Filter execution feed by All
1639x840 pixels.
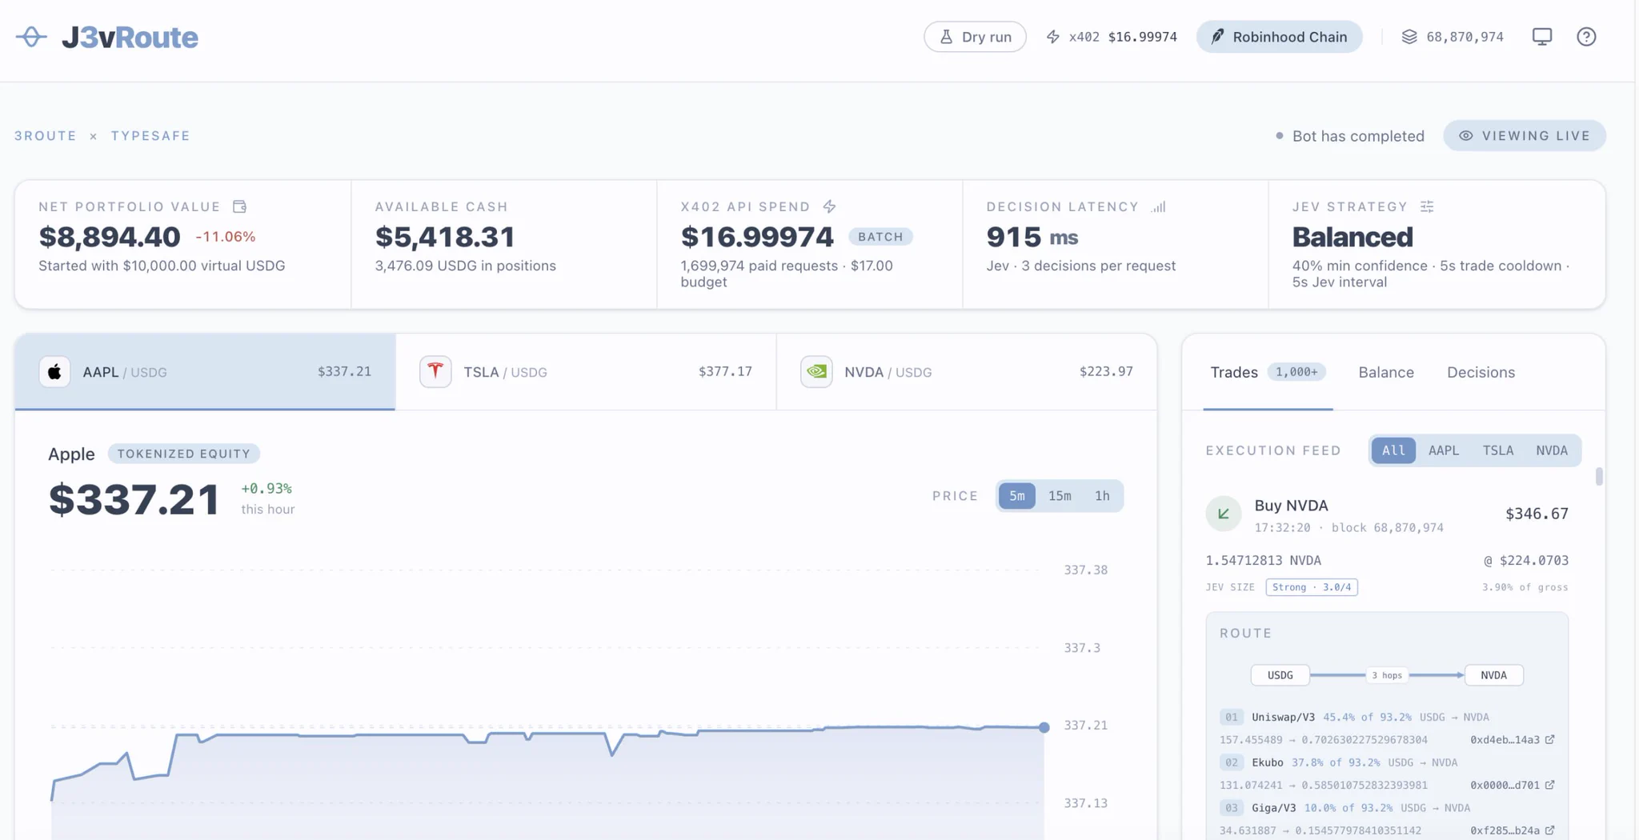pyautogui.click(x=1393, y=450)
